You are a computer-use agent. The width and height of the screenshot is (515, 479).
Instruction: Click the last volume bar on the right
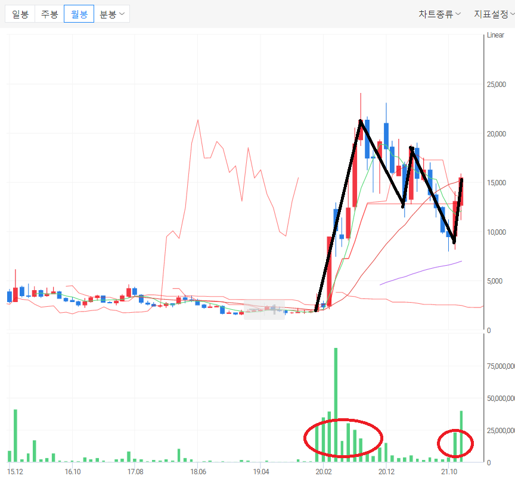461,436
